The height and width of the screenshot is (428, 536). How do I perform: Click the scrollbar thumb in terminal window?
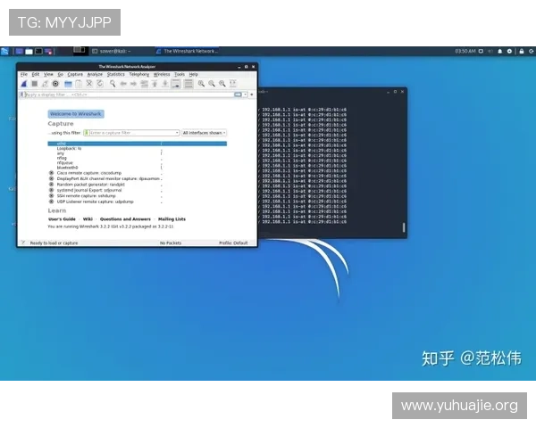(404, 227)
